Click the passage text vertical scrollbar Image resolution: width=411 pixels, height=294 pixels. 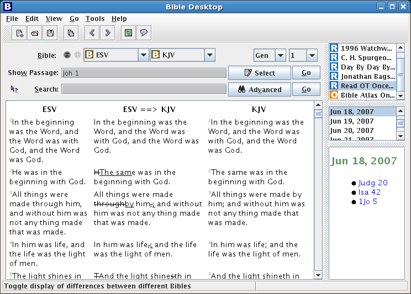(318, 193)
